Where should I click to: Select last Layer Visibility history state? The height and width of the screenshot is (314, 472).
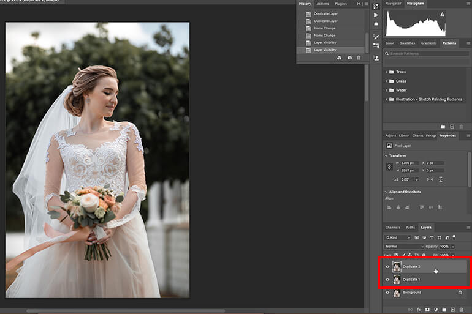[330, 50]
